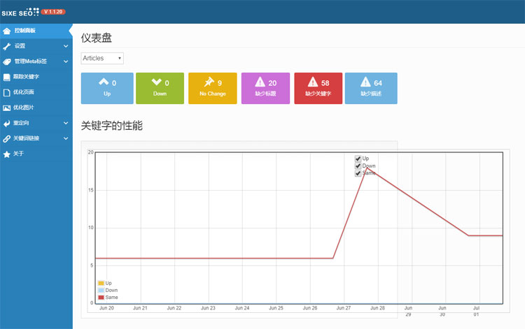Expand the 设置 submenu chevron
The height and width of the screenshot is (329, 525).
(x=66, y=46)
